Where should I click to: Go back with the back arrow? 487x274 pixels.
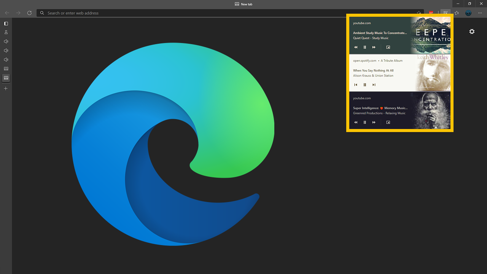click(7, 13)
